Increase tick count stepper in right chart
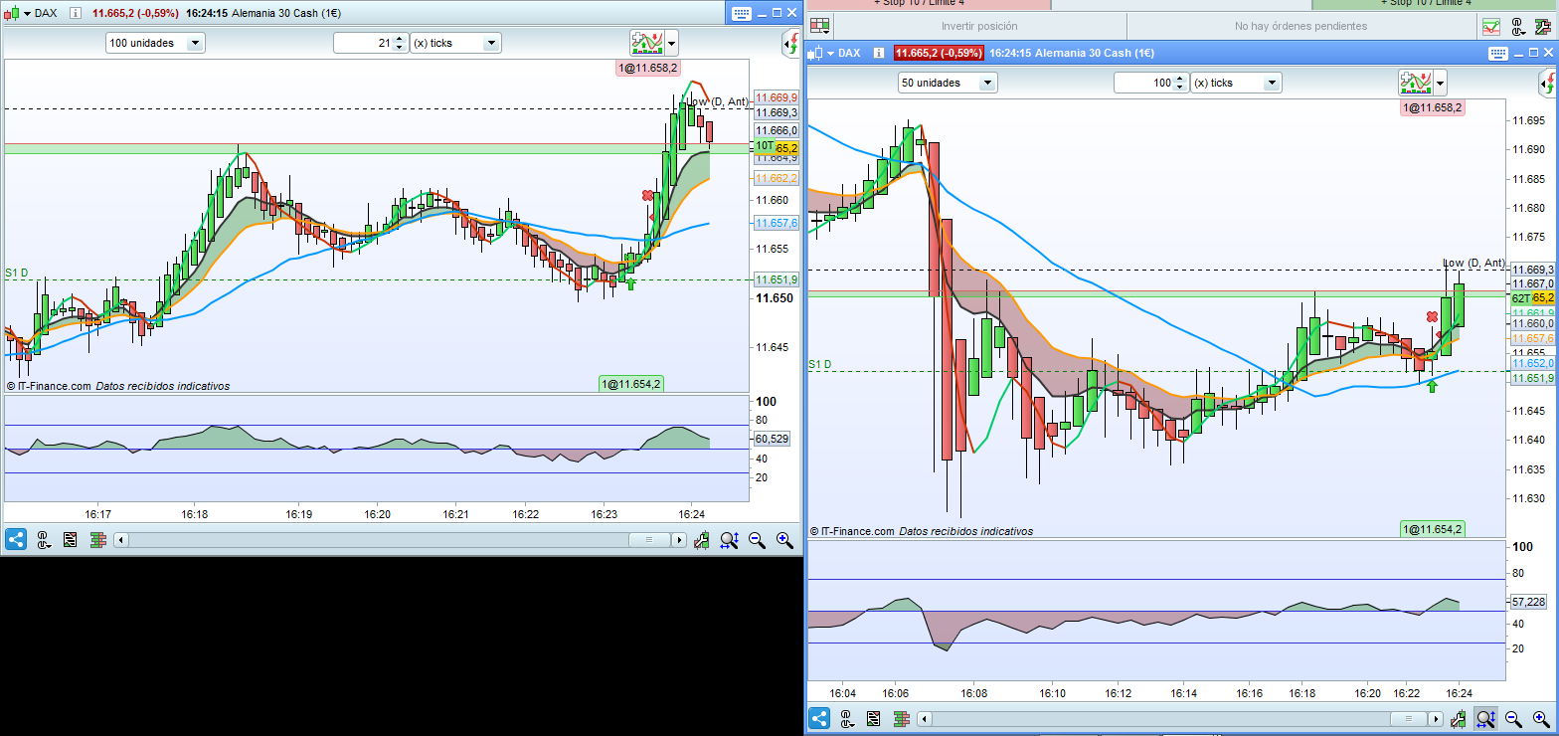Screen dimensions: 1559x736 [1180, 79]
